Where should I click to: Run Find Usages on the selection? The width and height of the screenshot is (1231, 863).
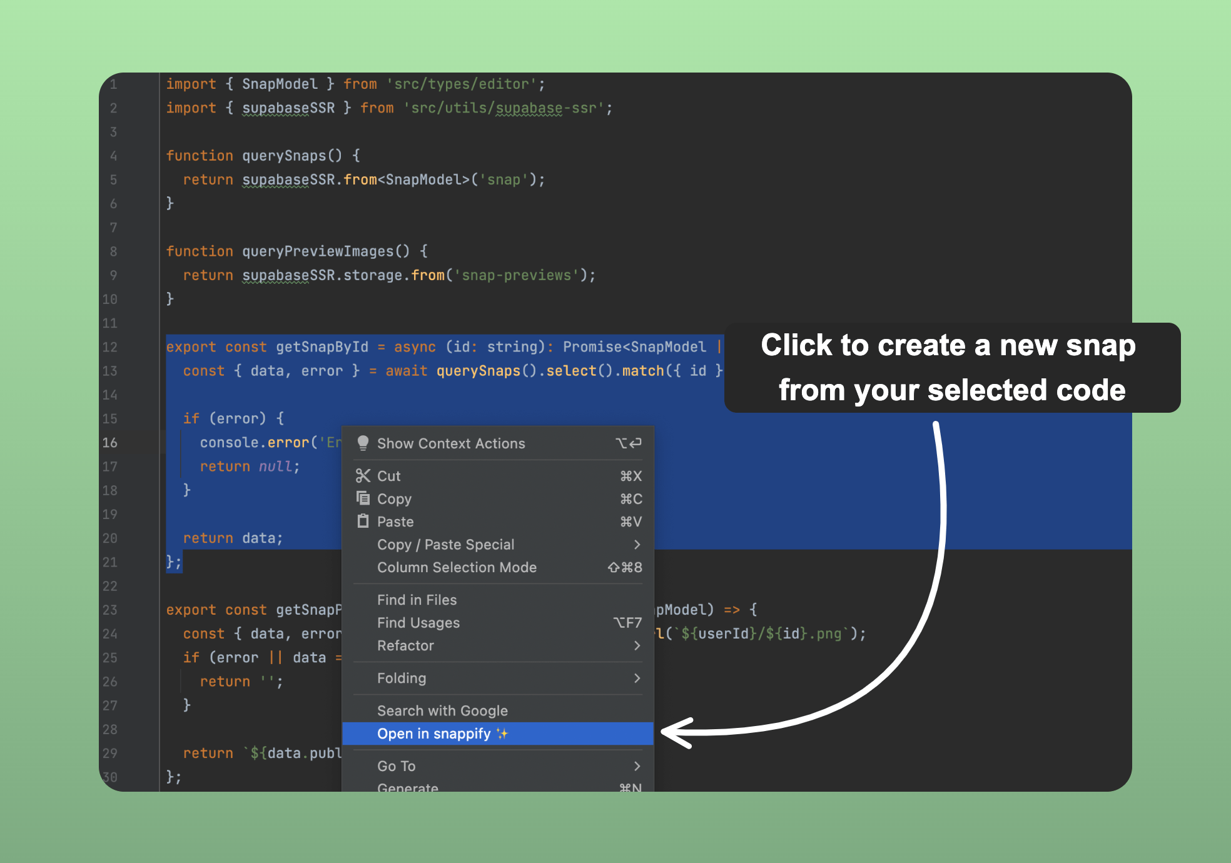[418, 623]
